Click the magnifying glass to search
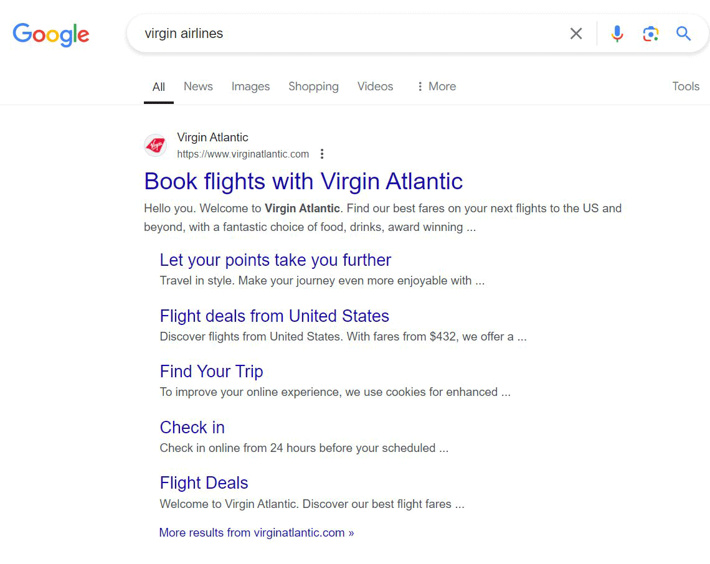 [x=683, y=34]
